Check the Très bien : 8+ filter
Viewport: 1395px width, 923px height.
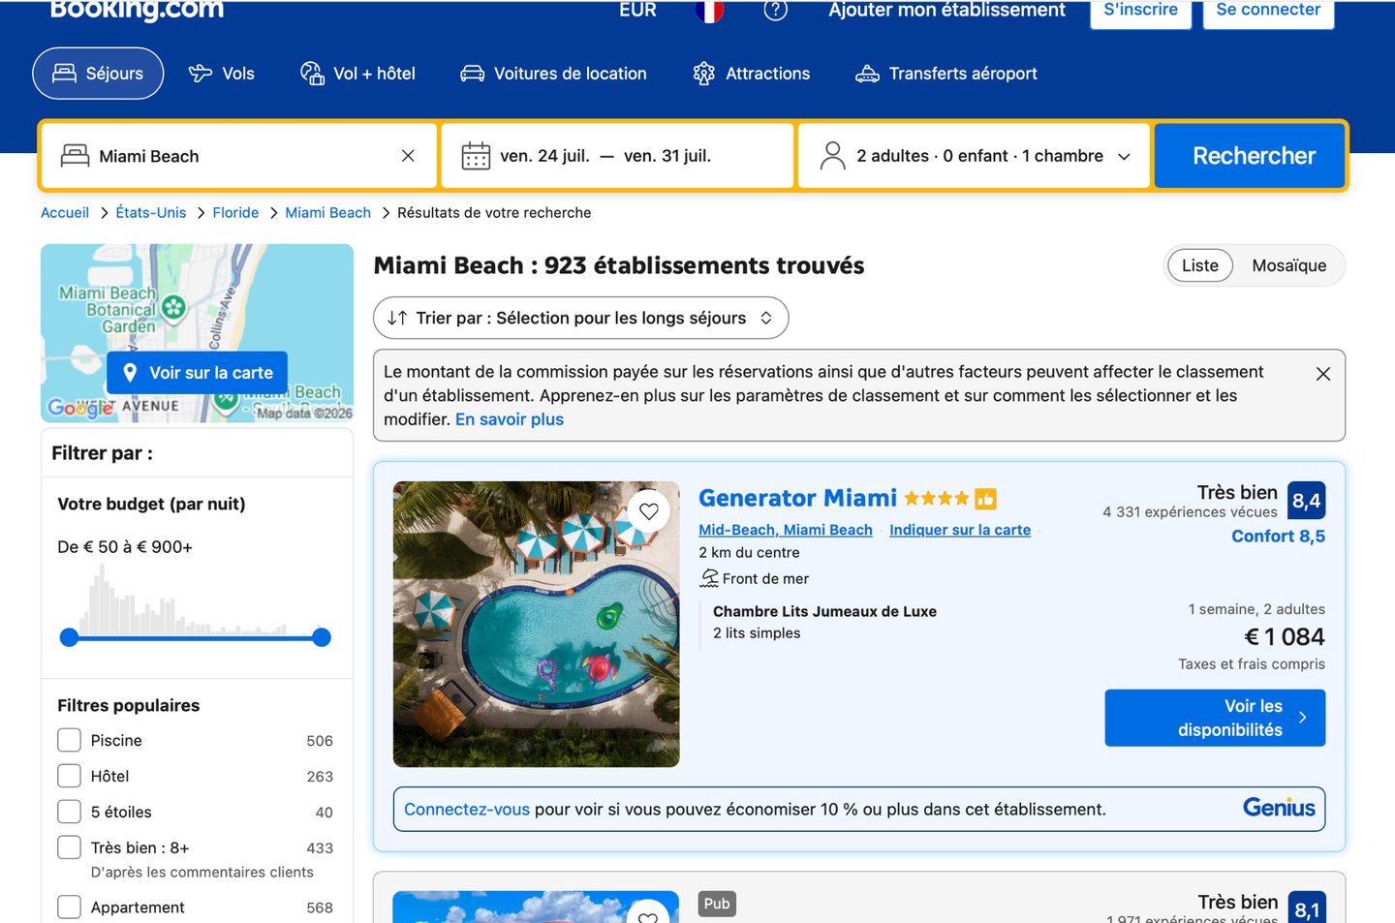click(69, 847)
